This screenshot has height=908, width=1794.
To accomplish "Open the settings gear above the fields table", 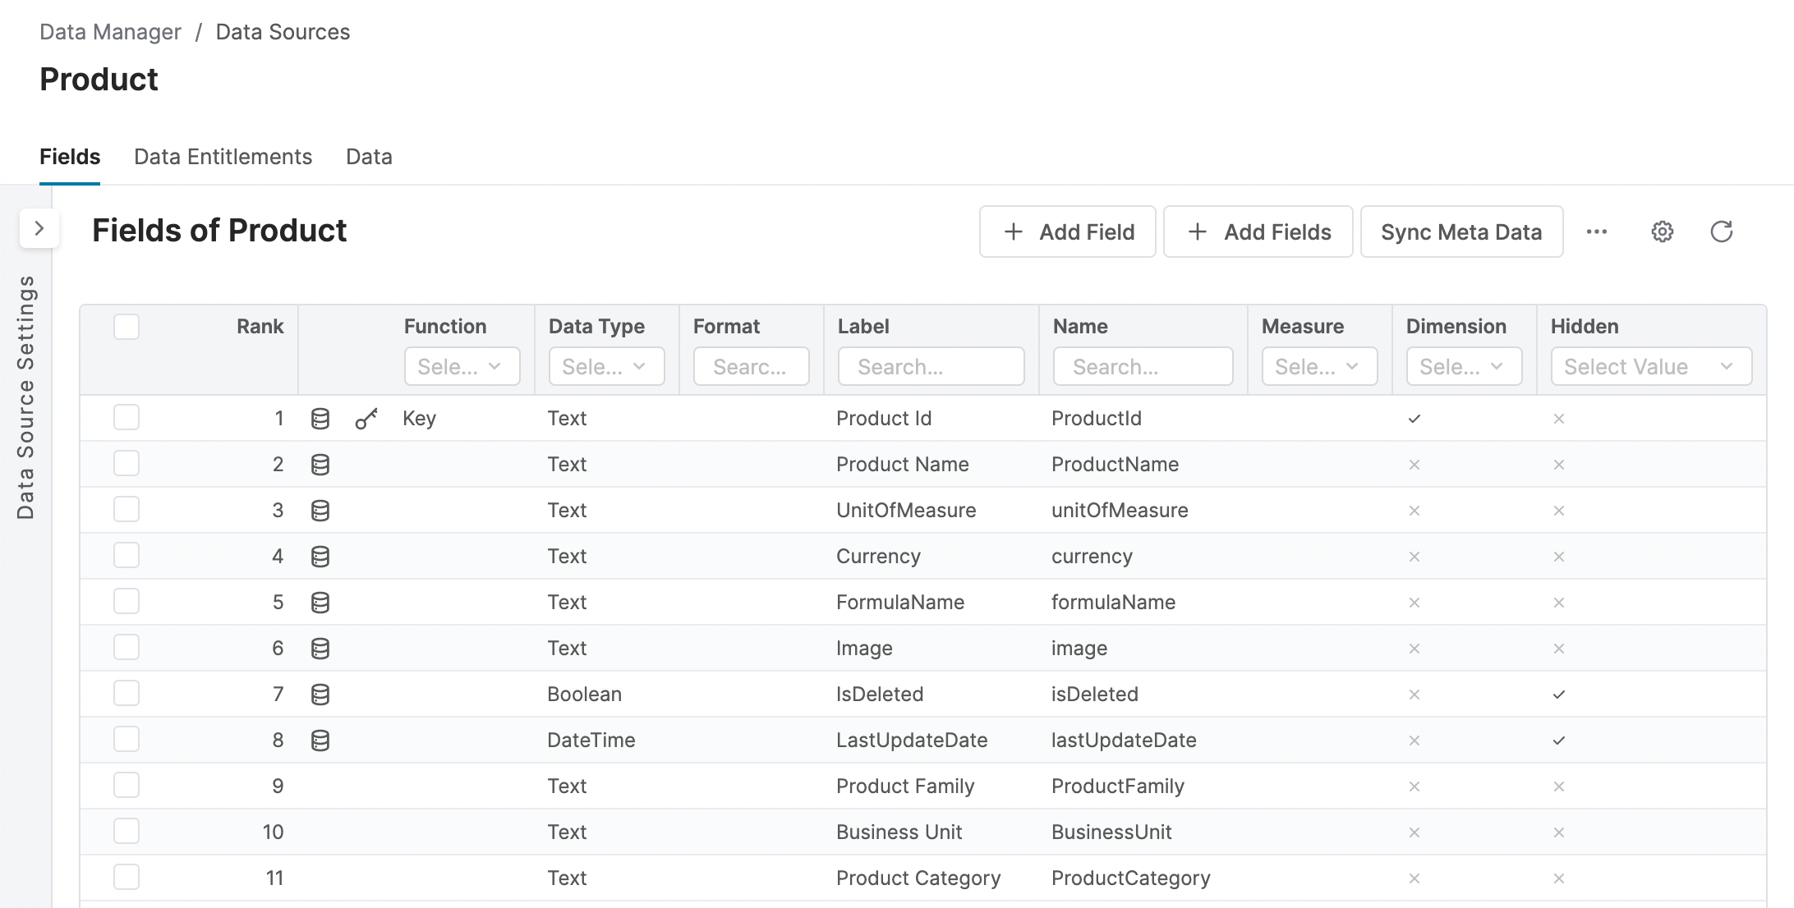I will click(1662, 232).
